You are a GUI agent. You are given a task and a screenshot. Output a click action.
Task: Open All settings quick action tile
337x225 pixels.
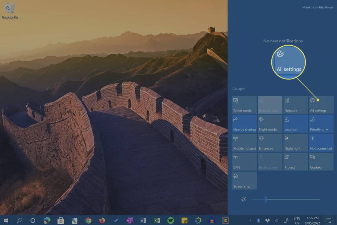(321, 105)
